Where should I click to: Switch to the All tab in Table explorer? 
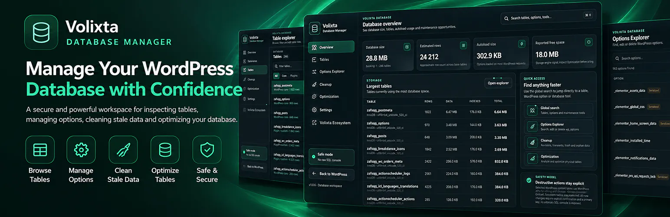pos(276,76)
